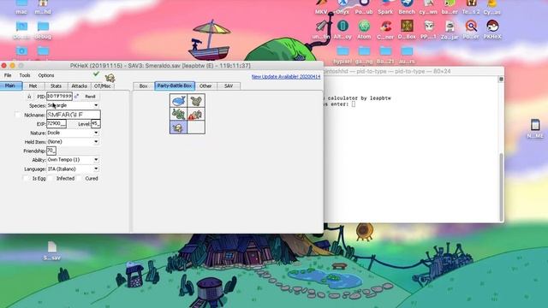Open the Tools menu in PKHeX
Screen dimensions: 548x308
click(x=25, y=75)
